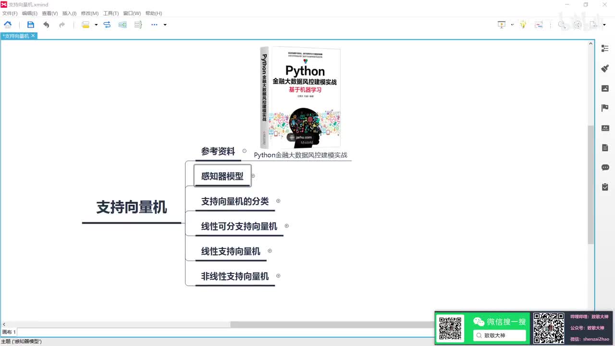
Task: Click the Python book cover image
Action: coord(300,97)
